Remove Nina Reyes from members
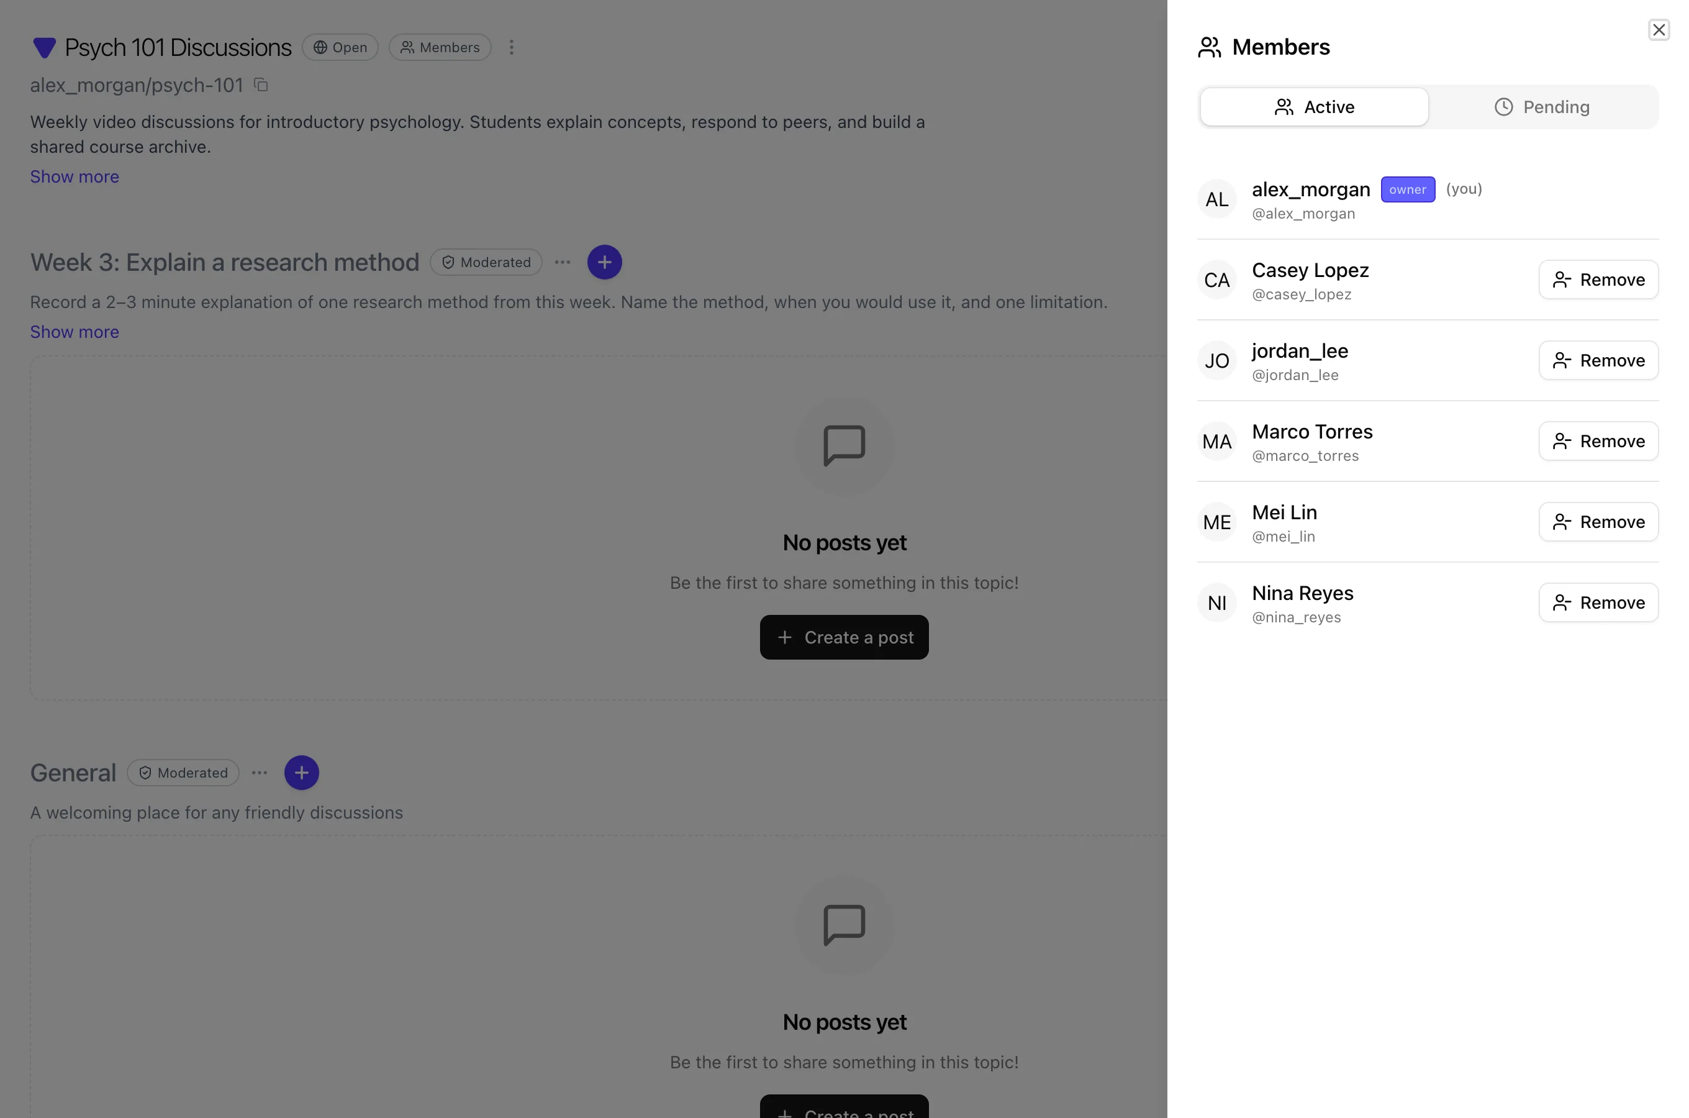Screen dimensions: 1689x1118 coord(1598,602)
